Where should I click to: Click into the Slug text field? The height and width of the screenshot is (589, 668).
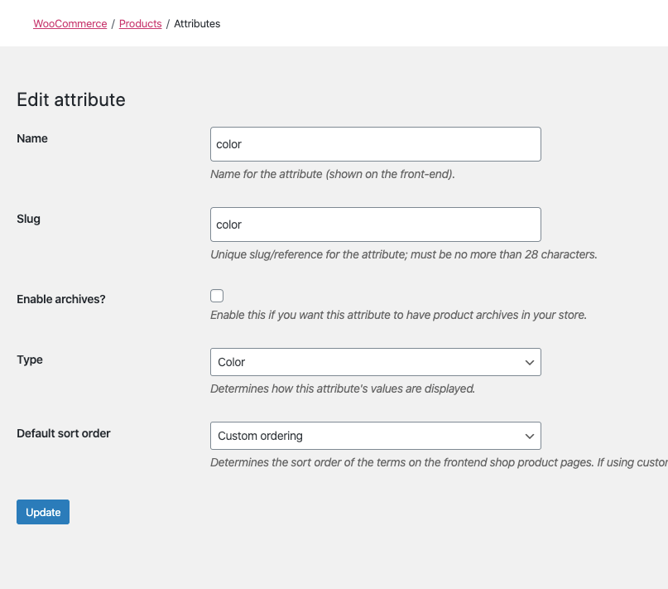[x=375, y=224]
